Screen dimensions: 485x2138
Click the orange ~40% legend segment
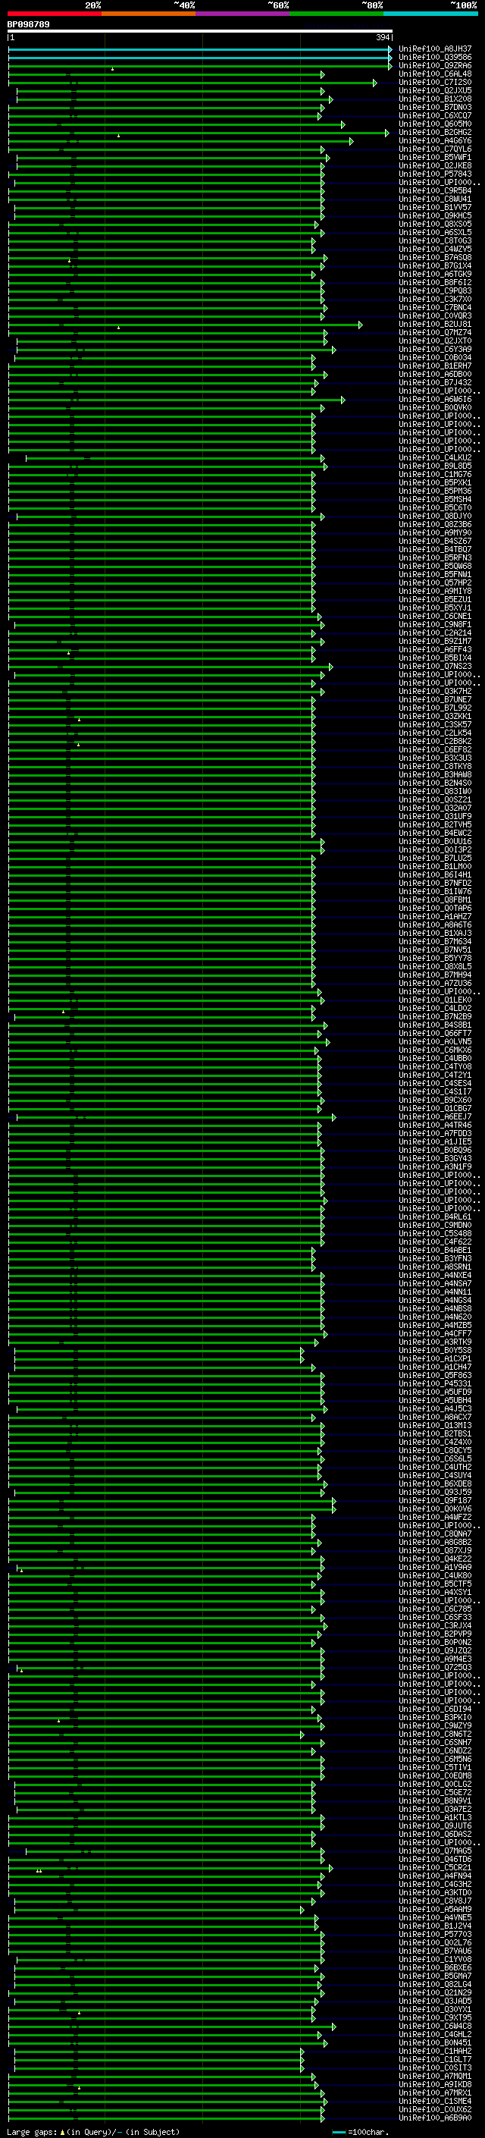[149, 14]
